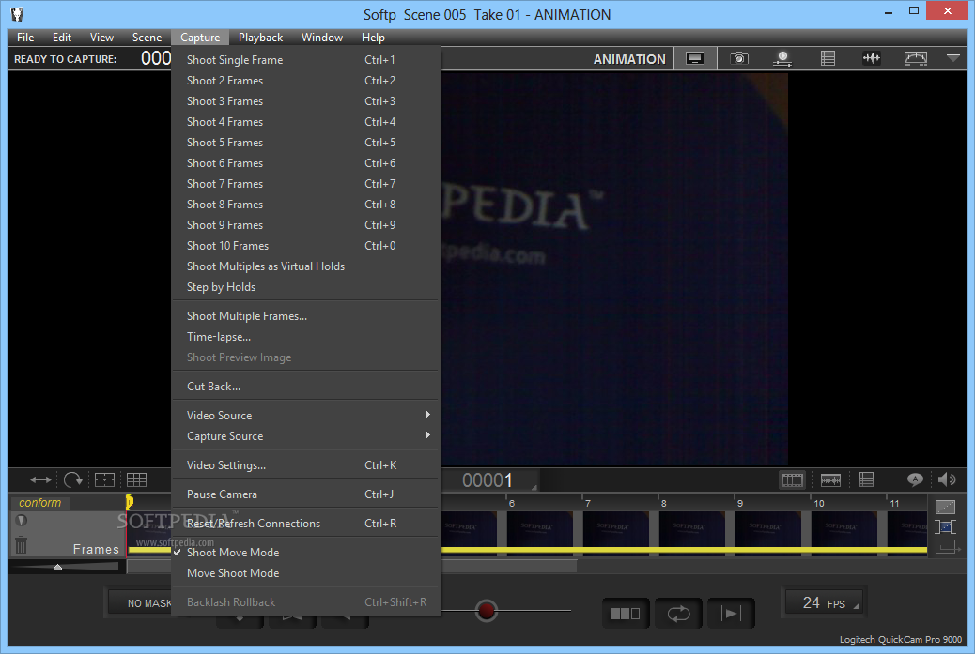Expand the Capture Source submenu
This screenshot has height=654, width=975.
(305, 436)
